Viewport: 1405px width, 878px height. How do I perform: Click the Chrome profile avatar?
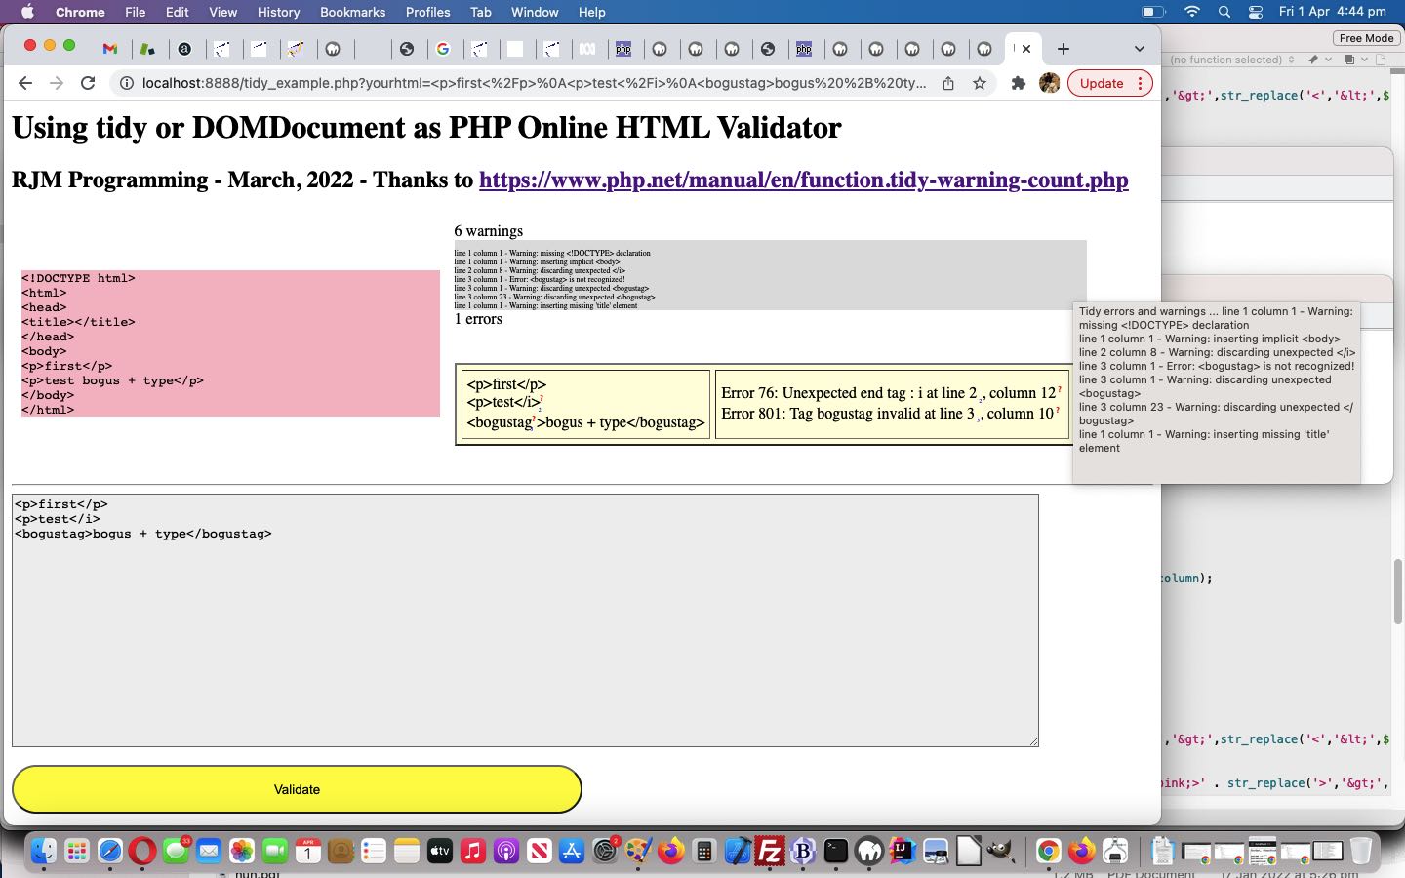tap(1050, 83)
